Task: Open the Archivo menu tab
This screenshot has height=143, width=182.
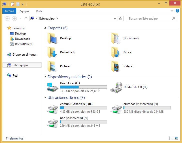Action: 9,11
